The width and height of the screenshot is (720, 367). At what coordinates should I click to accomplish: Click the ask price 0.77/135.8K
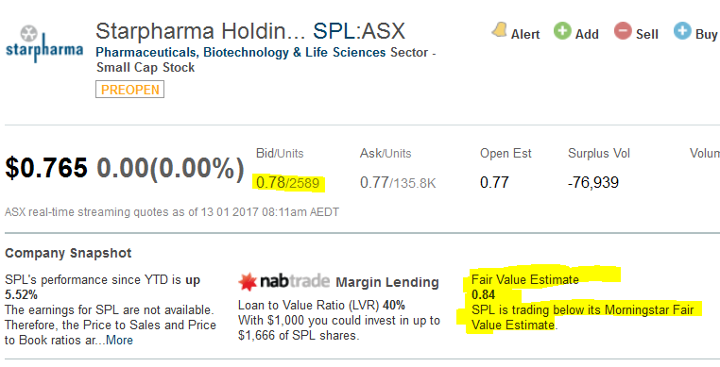pos(398,183)
